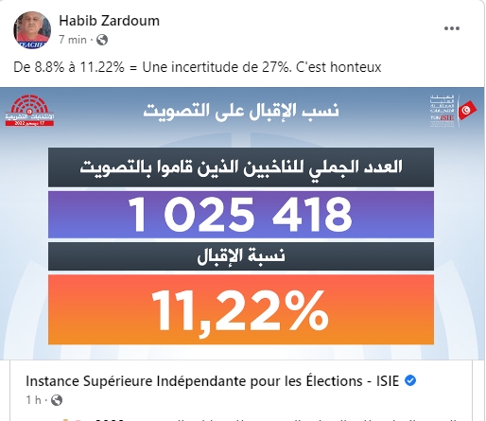Image resolution: width=486 pixels, height=421 pixels.
Task: Click the public globe icon beside '7 min'
Action: point(102,40)
